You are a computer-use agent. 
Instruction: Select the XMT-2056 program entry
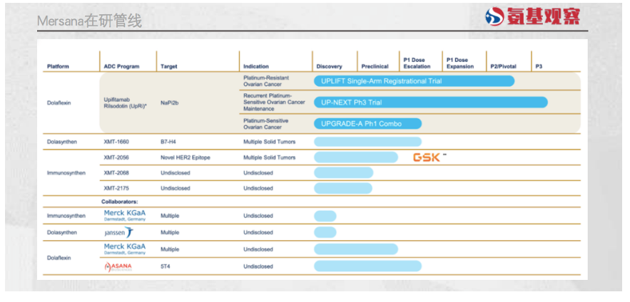click(116, 157)
